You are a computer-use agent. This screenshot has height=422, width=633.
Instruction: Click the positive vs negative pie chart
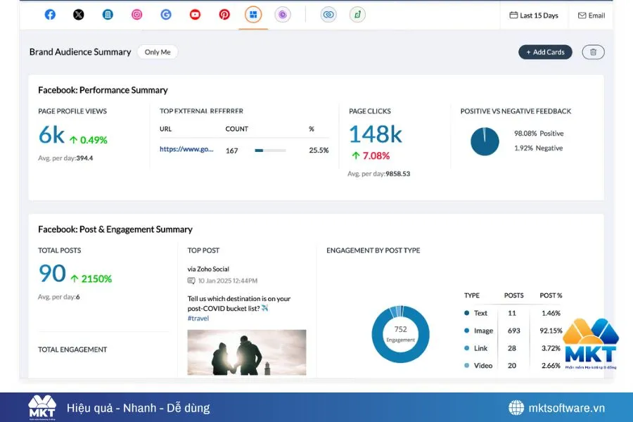point(485,141)
